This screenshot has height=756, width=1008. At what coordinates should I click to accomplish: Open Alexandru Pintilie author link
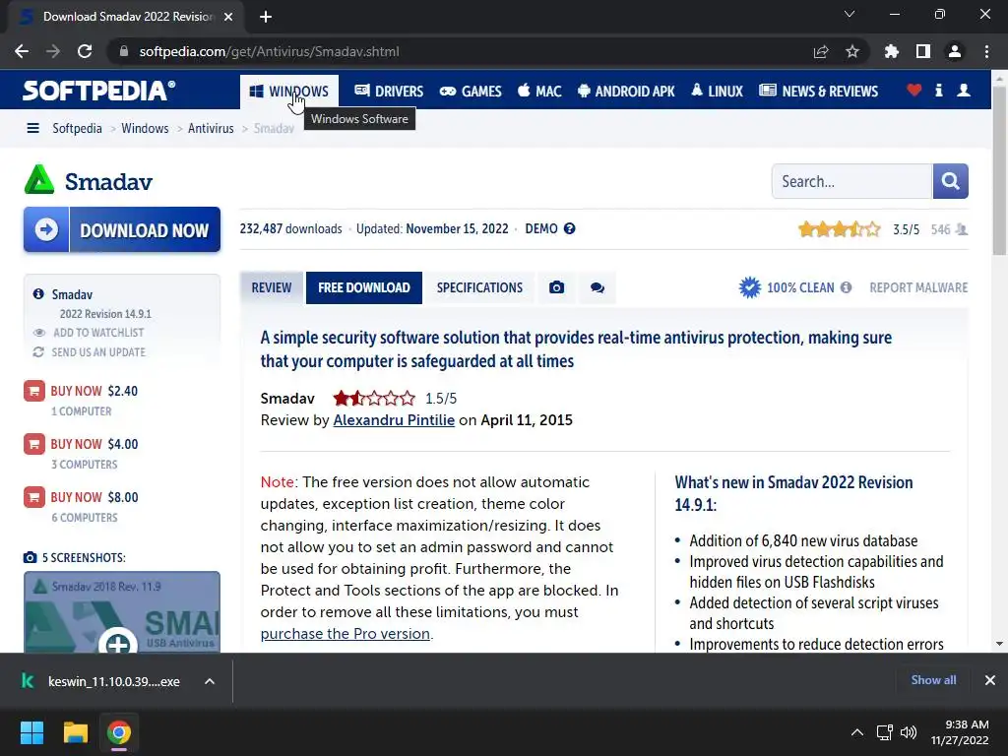(394, 420)
